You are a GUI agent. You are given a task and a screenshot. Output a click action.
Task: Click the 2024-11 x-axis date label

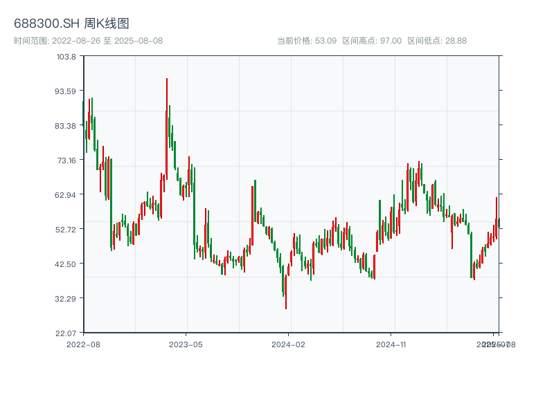point(391,344)
